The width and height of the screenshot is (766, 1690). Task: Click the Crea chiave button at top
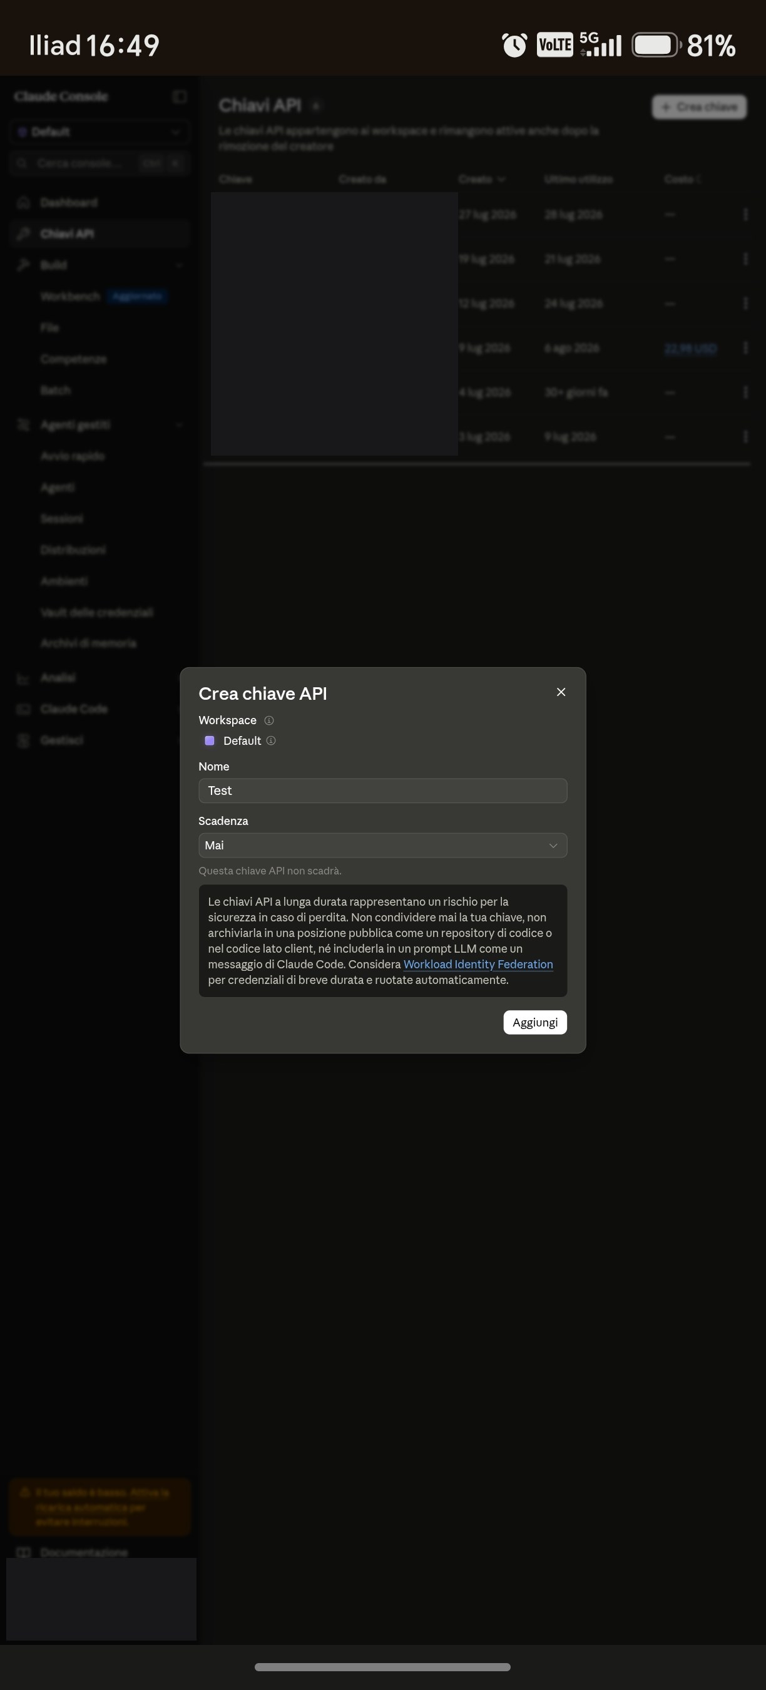click(x=699, y=107)
